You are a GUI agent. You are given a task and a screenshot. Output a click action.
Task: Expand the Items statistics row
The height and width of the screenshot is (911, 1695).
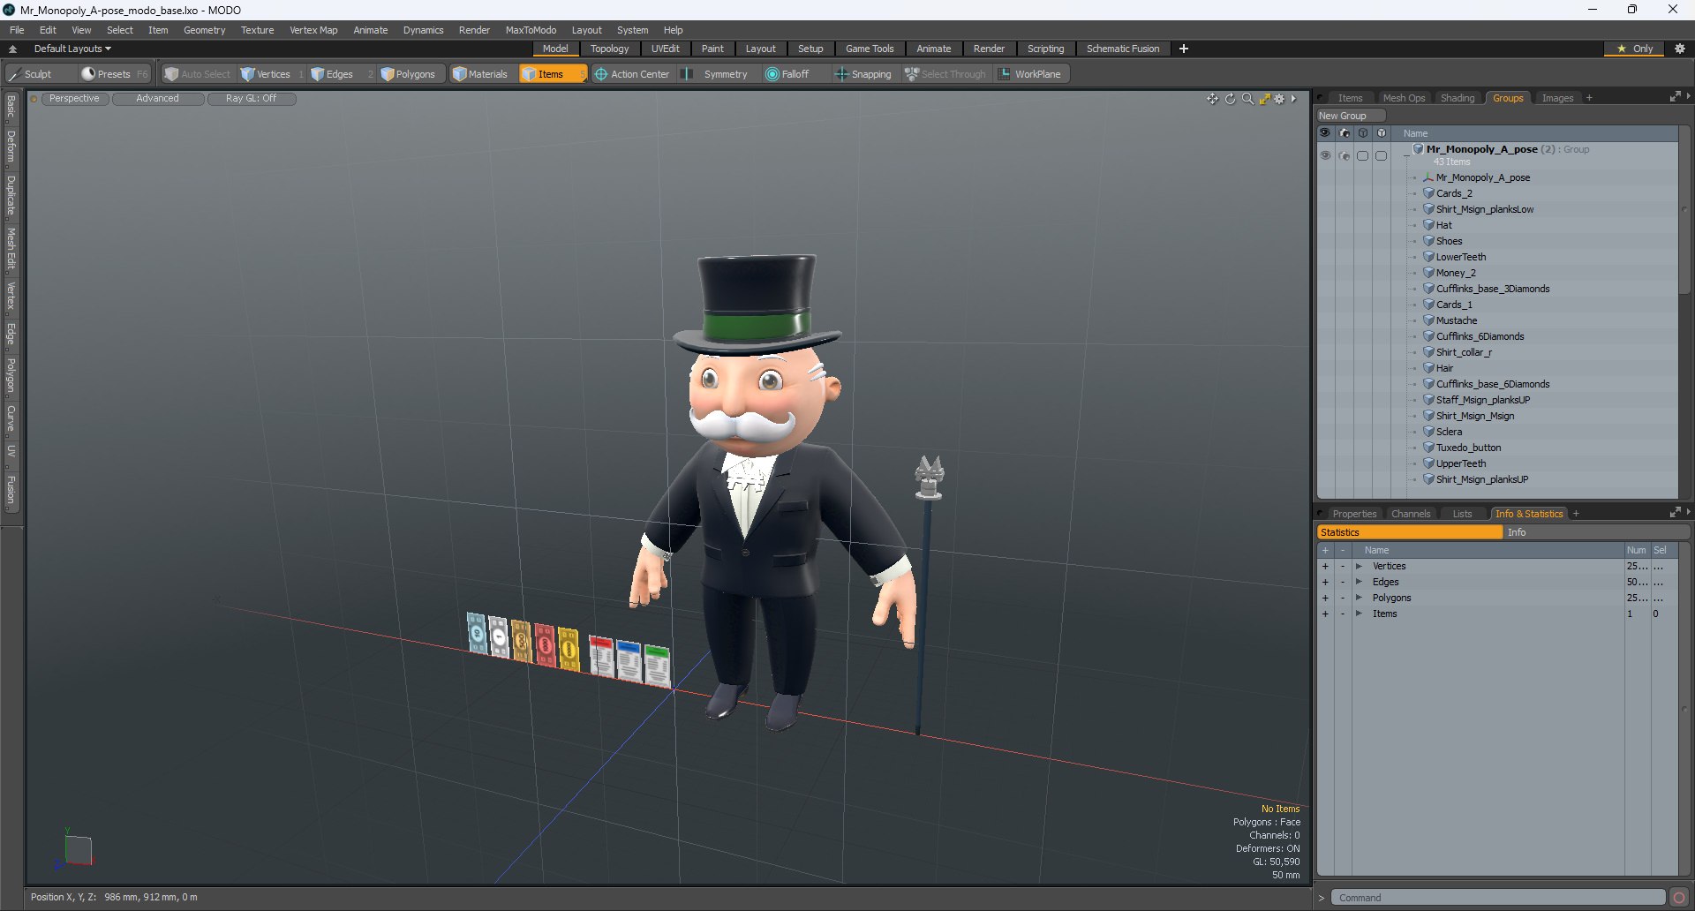point(1359,614)
